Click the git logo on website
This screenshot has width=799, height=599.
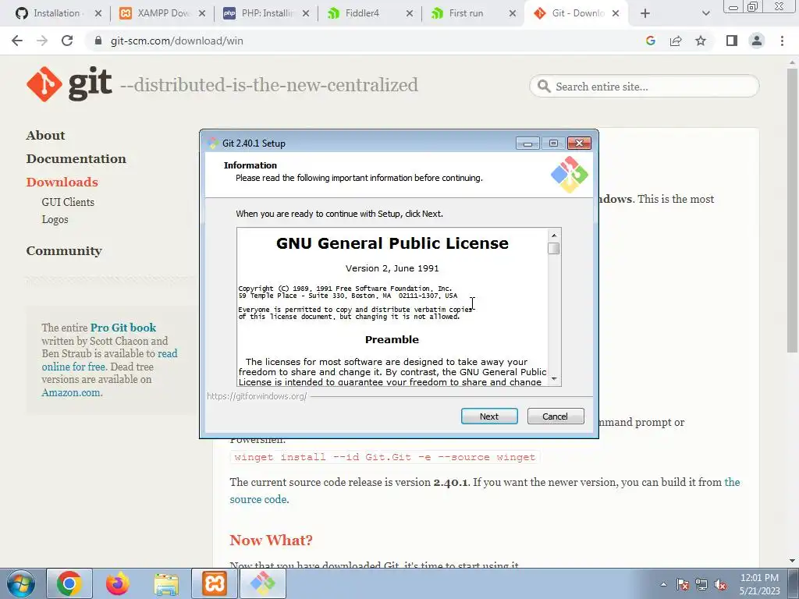click(69, 84)
